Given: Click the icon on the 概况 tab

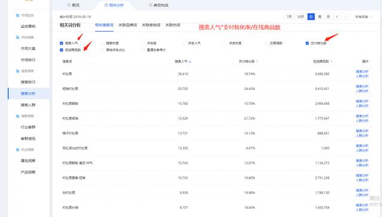Looking at the screenshot, I should 69,5.
